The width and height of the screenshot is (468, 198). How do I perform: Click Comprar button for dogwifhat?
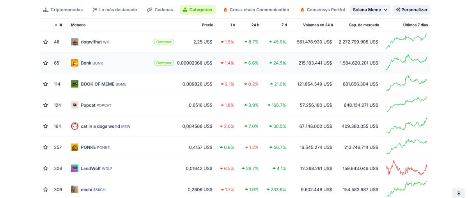164,42
